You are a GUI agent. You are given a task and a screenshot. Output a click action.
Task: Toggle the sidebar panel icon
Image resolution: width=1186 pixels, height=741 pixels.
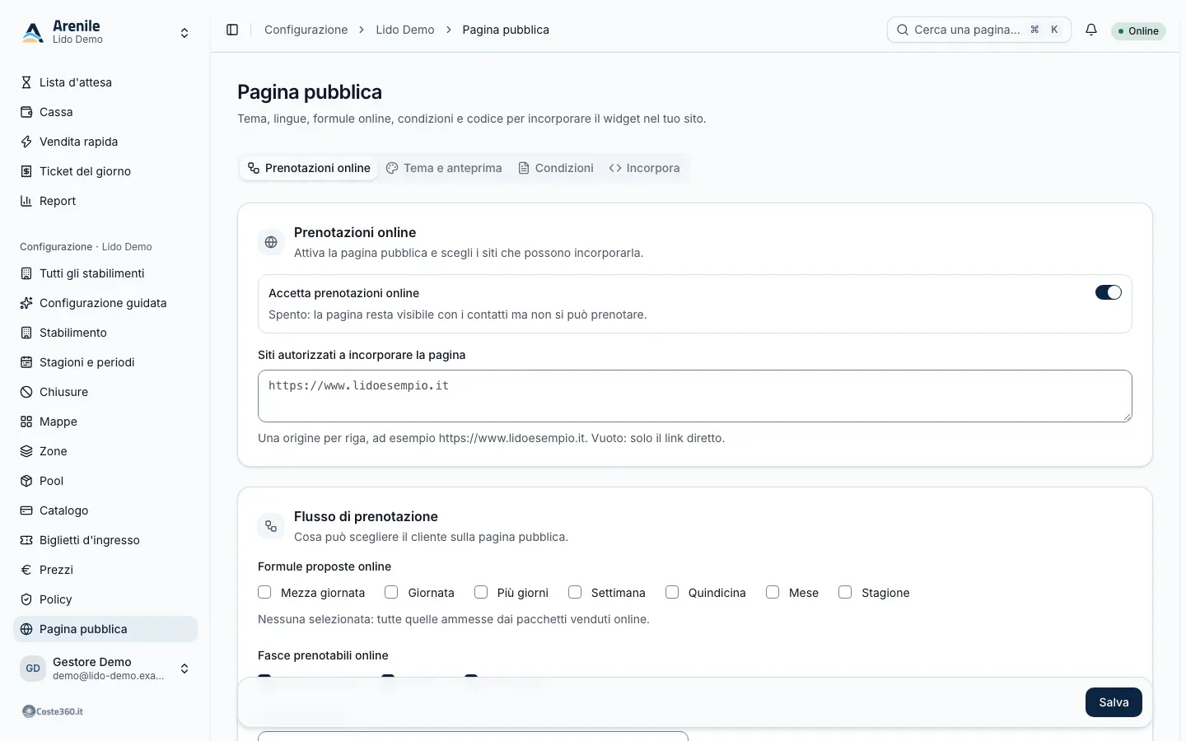click(x=232, y=30)
